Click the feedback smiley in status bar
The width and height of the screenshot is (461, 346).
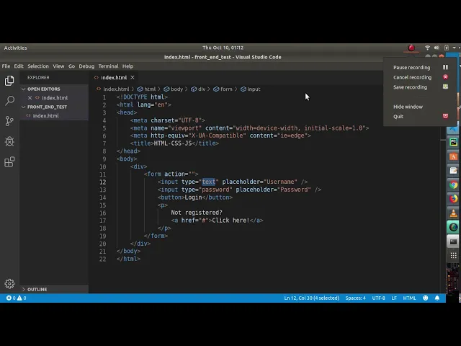click(426, 298)
